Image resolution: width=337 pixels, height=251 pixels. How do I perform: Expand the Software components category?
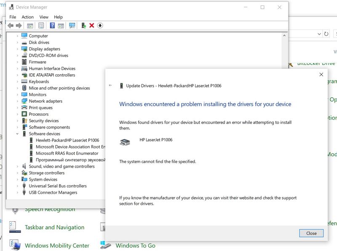[x=17, y=127]
